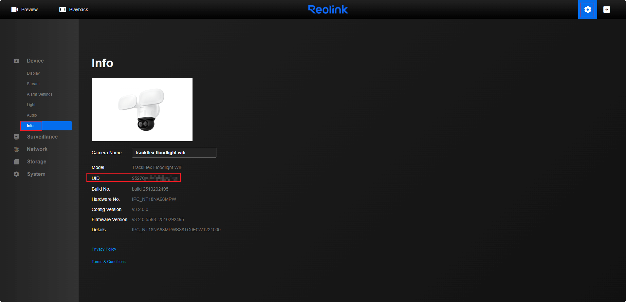Open System settings via sidebar gear icon
The image size is (626, 302).
pyautogui.click(x=16, y=174)
